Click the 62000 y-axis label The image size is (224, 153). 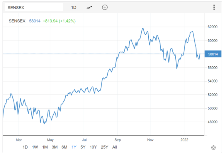click(212, 27)
